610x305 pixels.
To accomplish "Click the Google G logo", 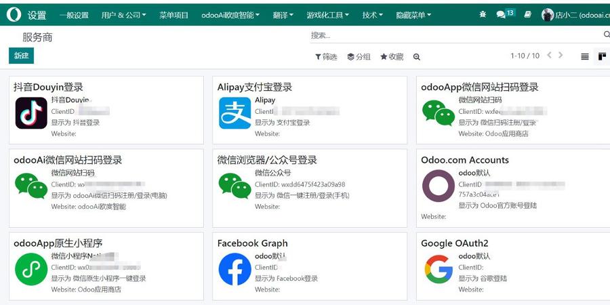I will pyautogui.click(x=439, y=269).
